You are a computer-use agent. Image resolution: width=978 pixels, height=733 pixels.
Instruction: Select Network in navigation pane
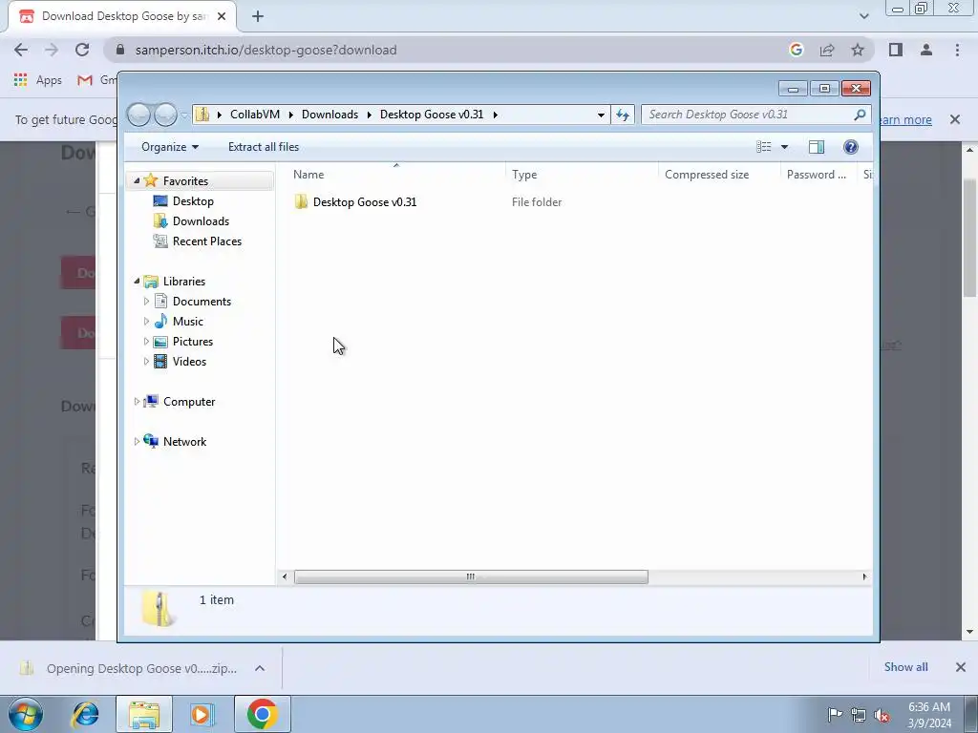[184, 441]
